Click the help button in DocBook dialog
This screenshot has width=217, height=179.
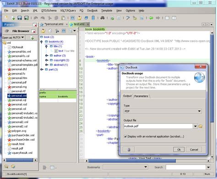129,149
